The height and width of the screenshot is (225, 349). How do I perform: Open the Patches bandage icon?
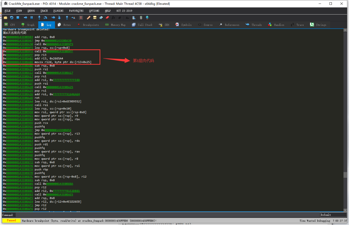89,18
